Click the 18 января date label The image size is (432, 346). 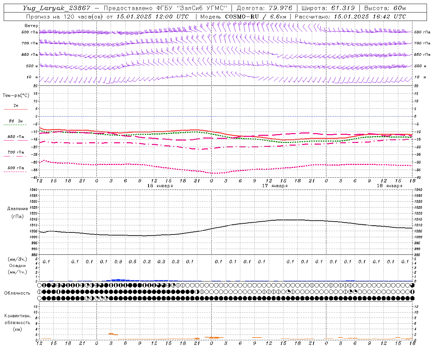pos(389,186)
